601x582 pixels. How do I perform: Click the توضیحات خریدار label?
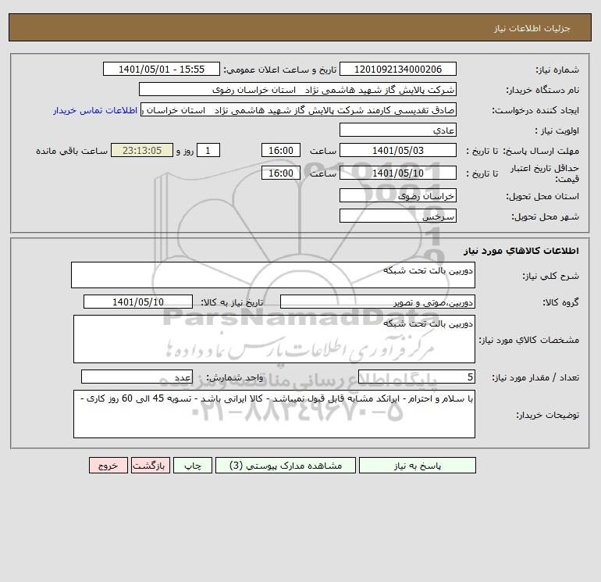tap(548, 415)
